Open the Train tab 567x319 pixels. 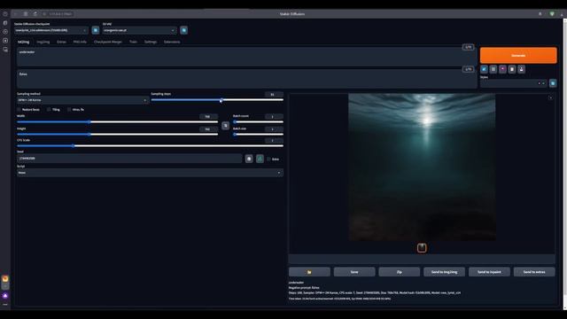pos(133,42)
